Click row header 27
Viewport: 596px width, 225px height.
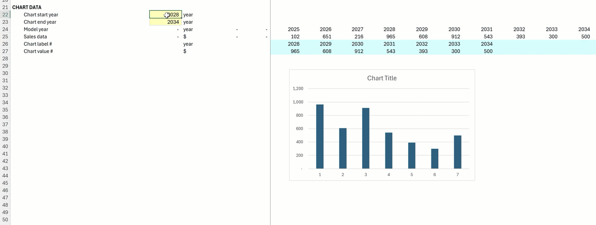point(5,51)
